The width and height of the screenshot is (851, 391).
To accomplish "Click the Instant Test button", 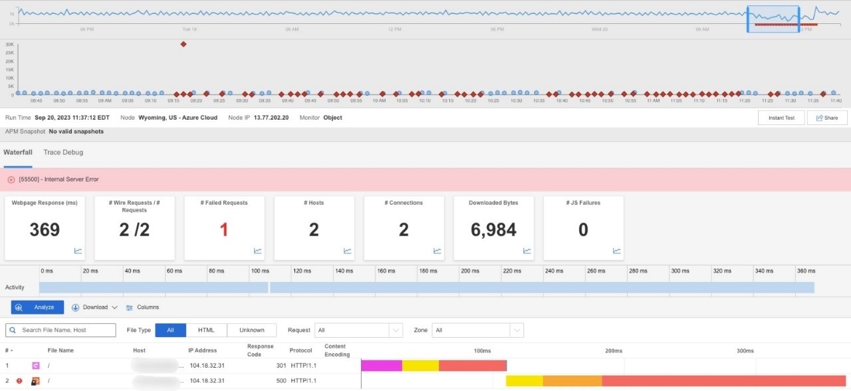I will pos(781,117).
